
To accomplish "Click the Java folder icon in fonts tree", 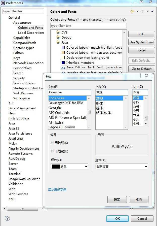I will coord(58,43).
